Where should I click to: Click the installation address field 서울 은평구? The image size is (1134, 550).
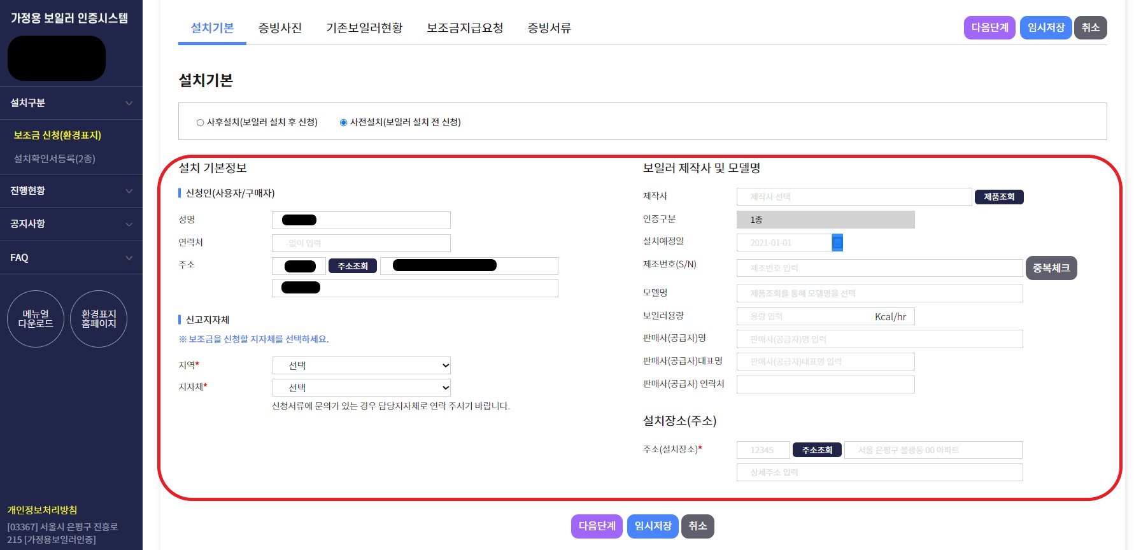click(933, 450)
